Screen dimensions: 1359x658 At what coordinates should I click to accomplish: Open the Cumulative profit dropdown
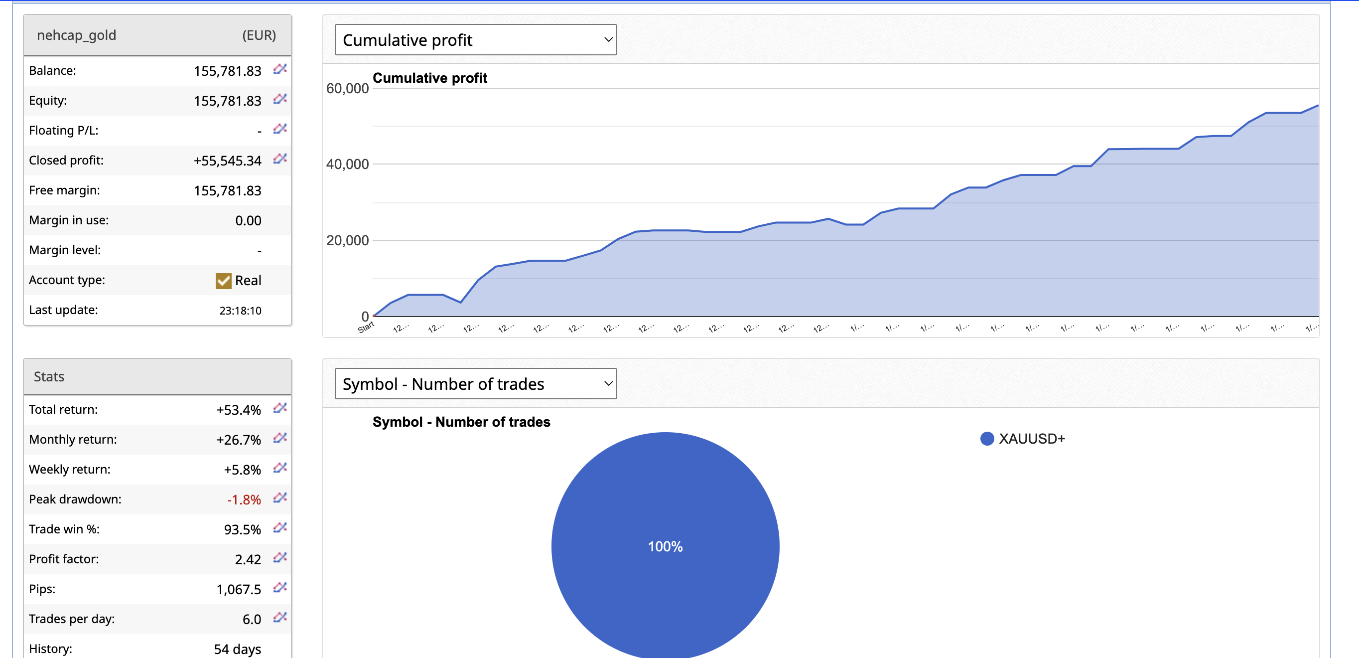point(475,39)
